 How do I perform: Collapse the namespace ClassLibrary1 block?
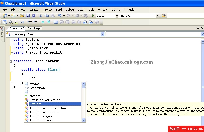(11, 61)
